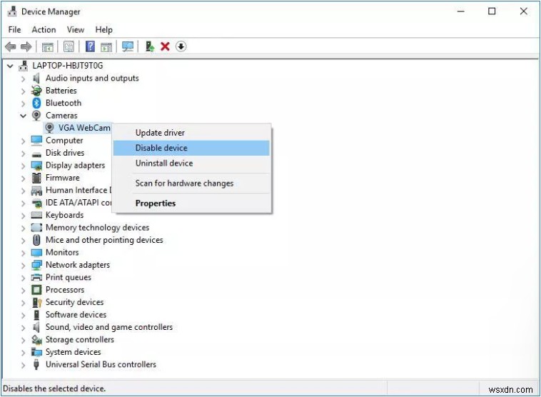Select the Monitors label
Screen dimensions: 541x397
(62, 252)
